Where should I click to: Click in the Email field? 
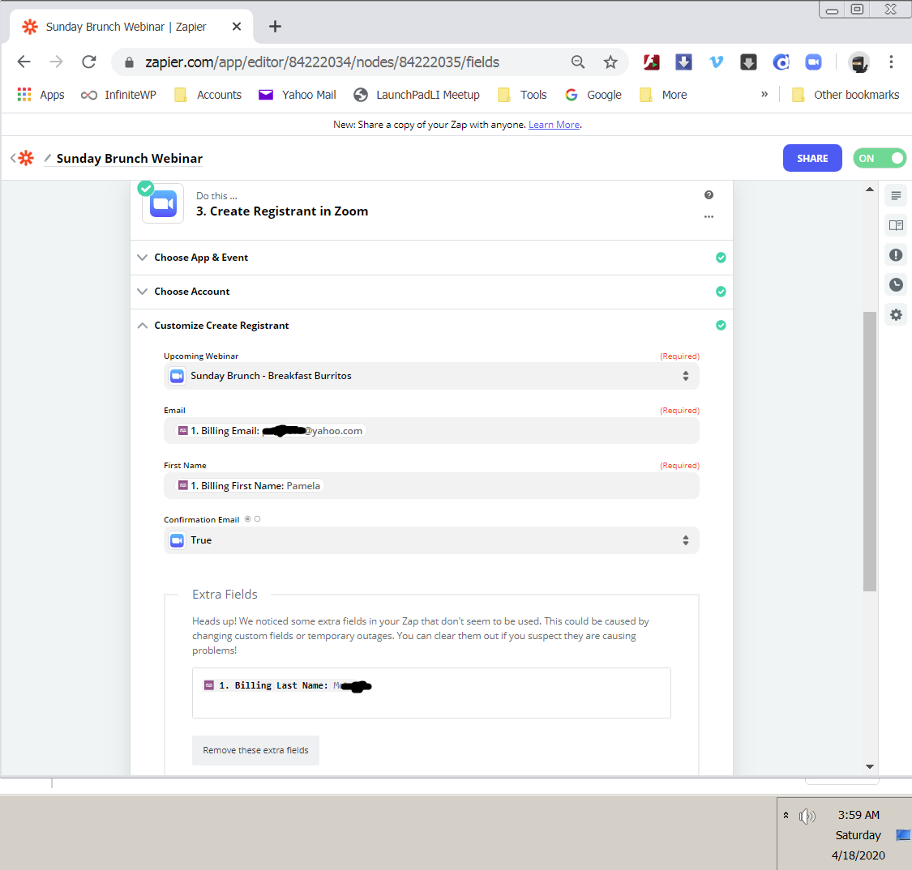coord(431,431)
